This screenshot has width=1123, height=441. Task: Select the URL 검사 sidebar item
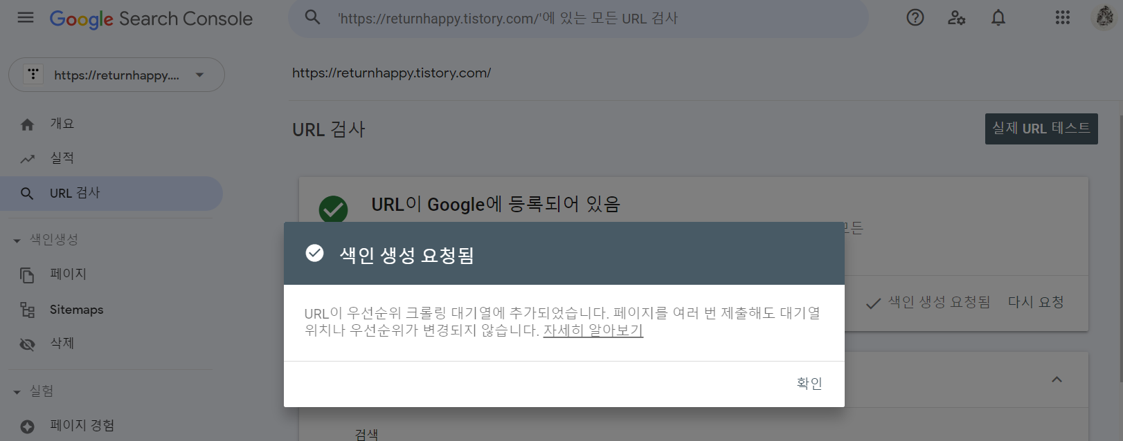(111, 194)
